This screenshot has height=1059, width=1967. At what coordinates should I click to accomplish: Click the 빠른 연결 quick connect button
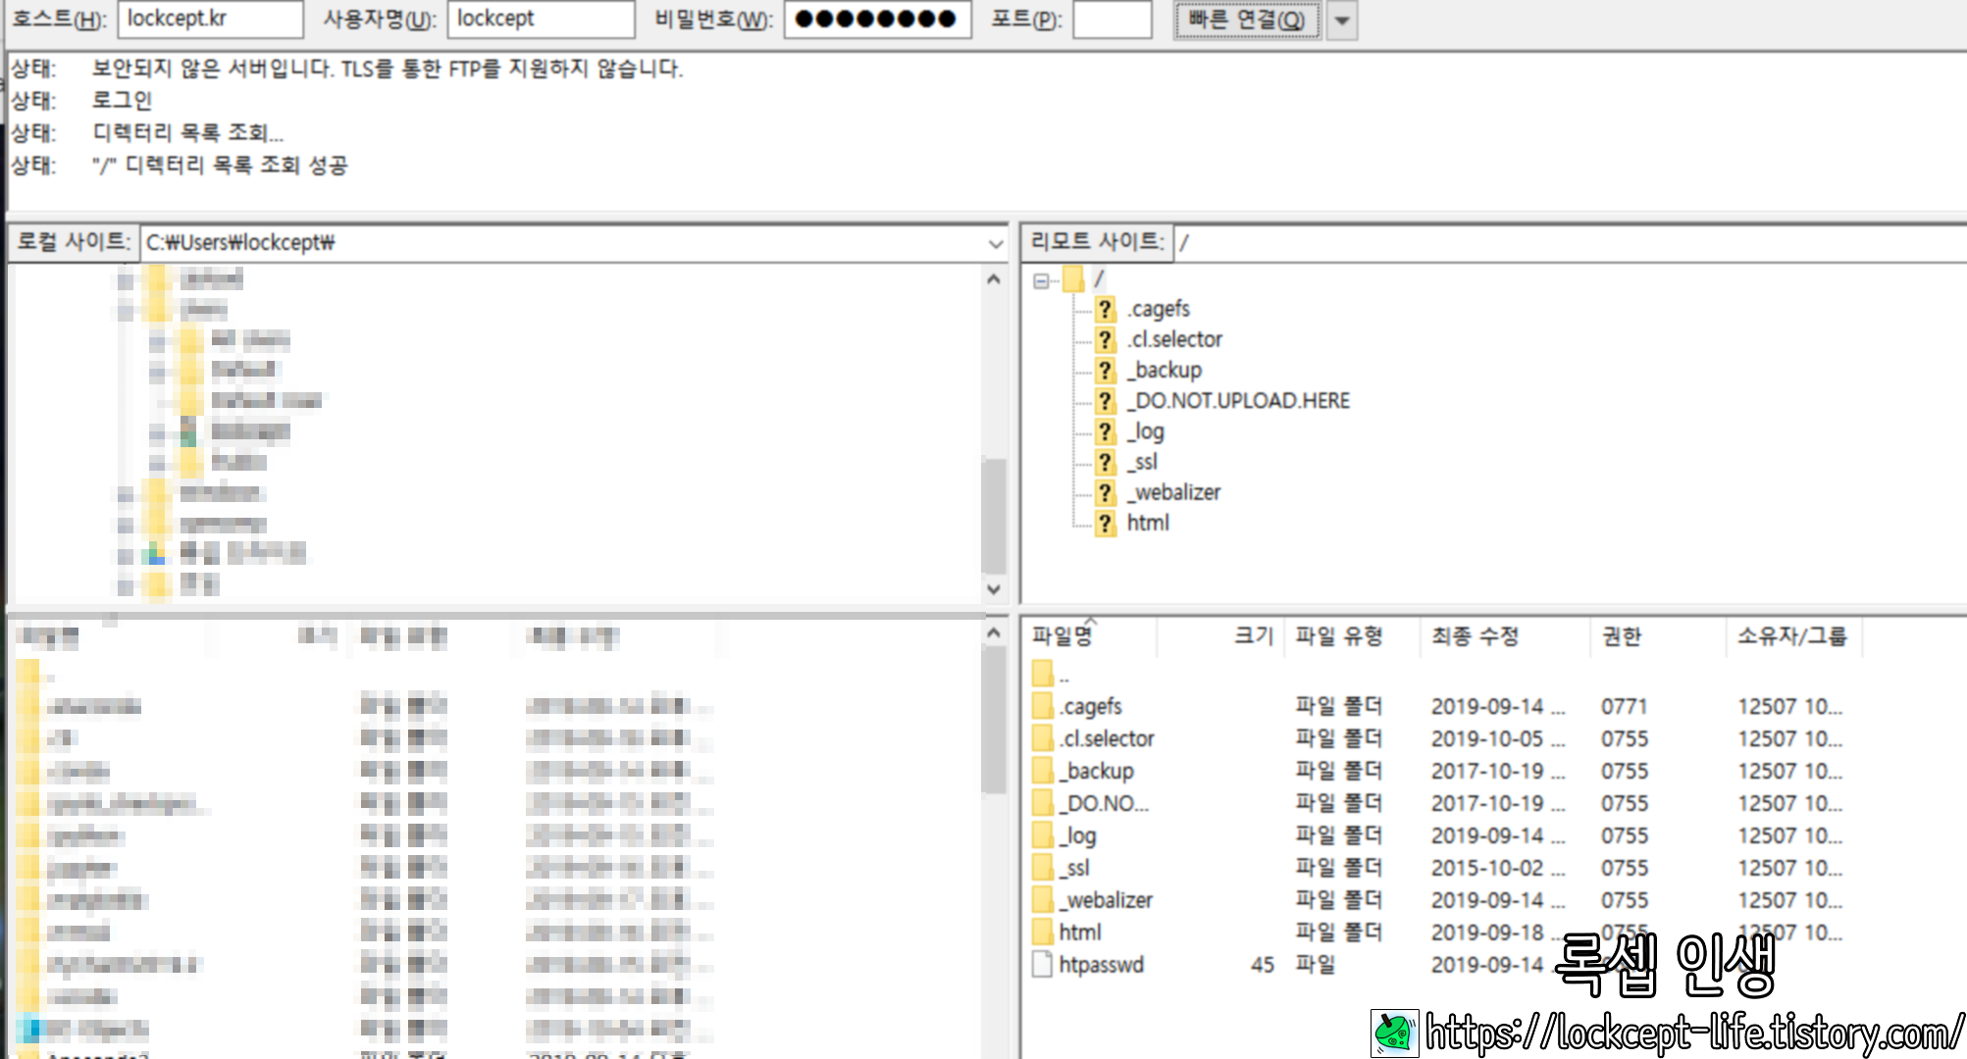tap(1246, 21)
